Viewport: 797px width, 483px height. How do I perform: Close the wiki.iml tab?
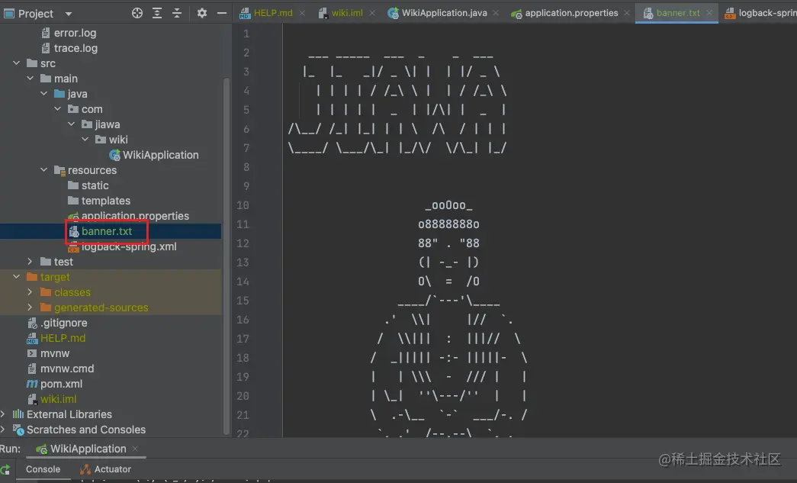click(x=373, y=13)
